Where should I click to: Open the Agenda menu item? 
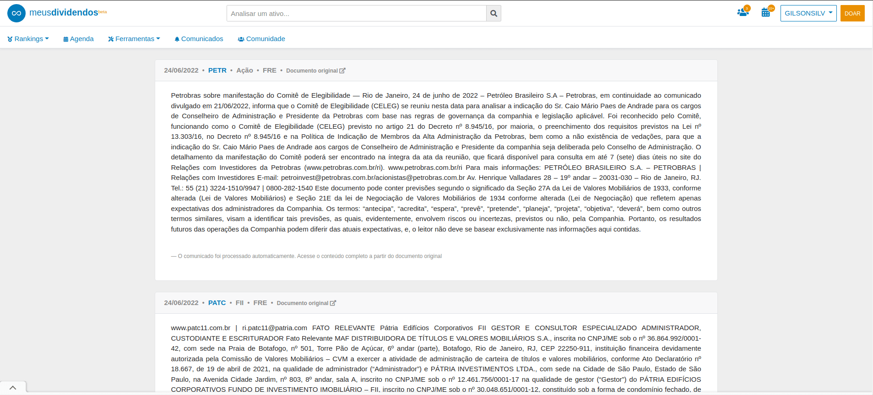[x=78, y=39]
